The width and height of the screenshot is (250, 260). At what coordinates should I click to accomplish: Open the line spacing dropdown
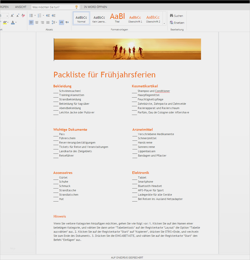coord(54,22)
